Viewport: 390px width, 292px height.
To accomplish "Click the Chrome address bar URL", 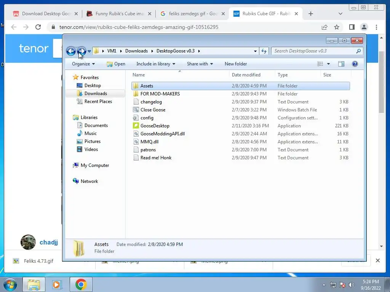I will (139, 27).
